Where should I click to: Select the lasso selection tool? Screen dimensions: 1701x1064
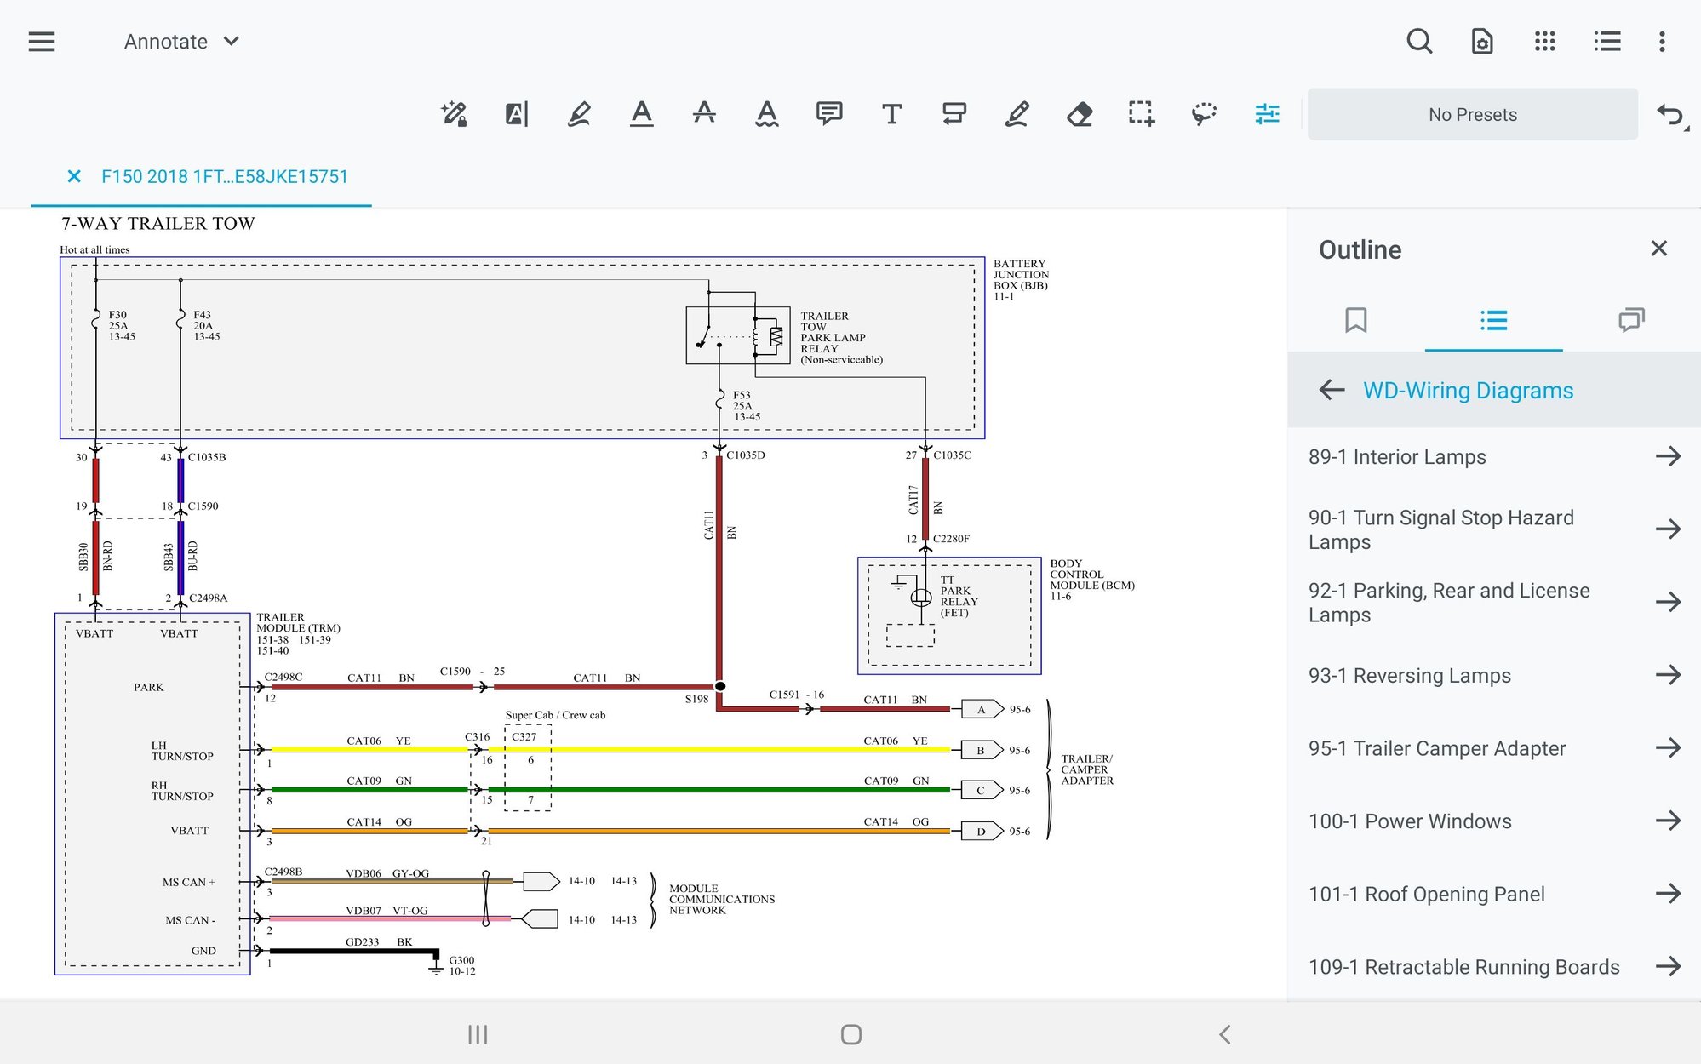[x=1204, y=114]
